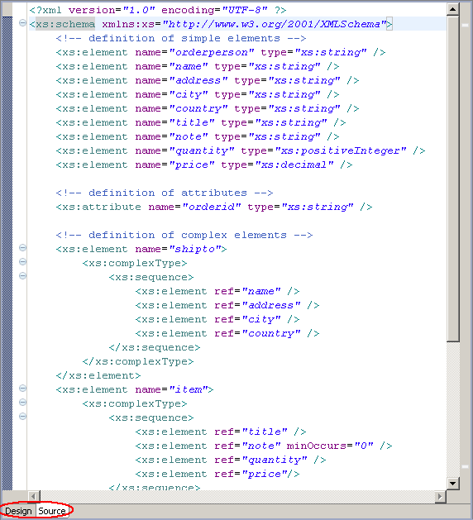Click the horizontal scrollbar right arrow
Screen dimensions: 473x520
pos(440,497)
